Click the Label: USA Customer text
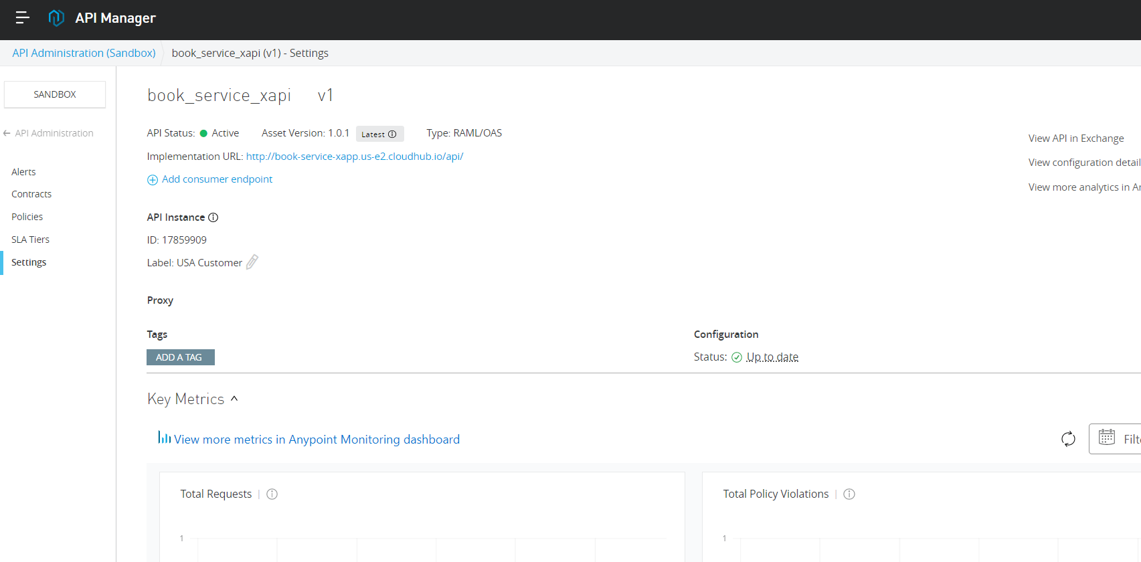This screenshot has width=1141, height=562. (195, 263)
